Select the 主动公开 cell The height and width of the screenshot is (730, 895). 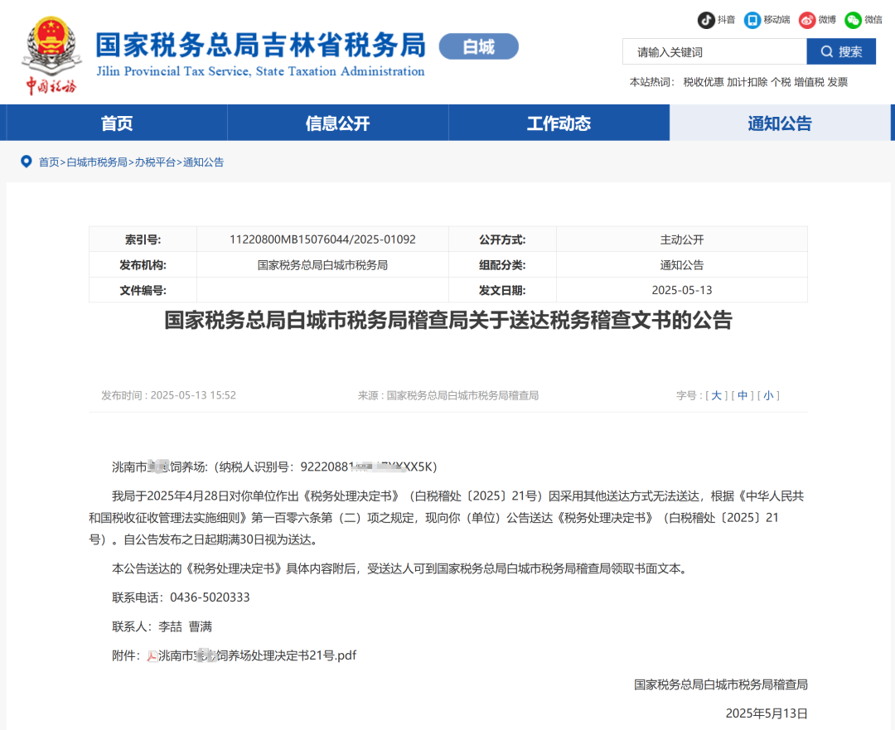tap(681, 239)
